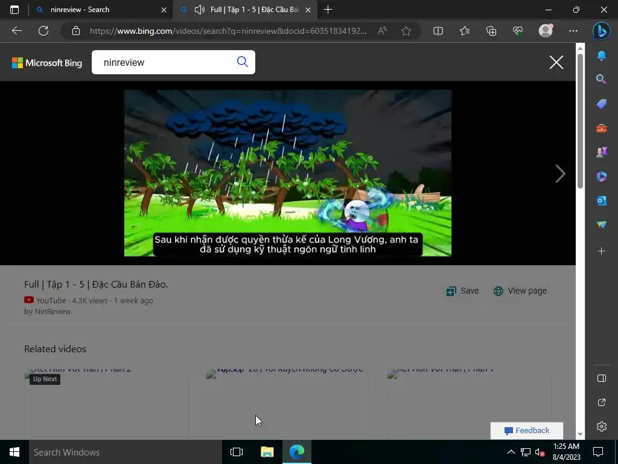This screenshot has height=464, width=618.
Task: Open the user profile menu
Action: (546, 30)
